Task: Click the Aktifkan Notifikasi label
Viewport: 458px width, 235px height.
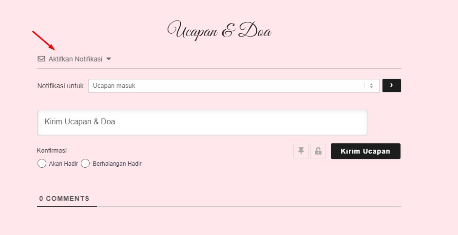Action: coord(76,59)
